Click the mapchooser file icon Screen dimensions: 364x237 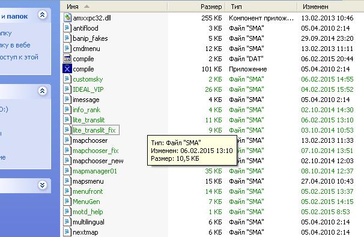point(67,140)
